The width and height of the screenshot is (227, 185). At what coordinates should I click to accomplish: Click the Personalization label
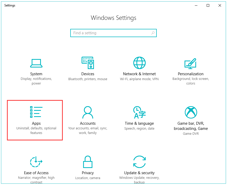pyautogui.click(x=191, y=74)
